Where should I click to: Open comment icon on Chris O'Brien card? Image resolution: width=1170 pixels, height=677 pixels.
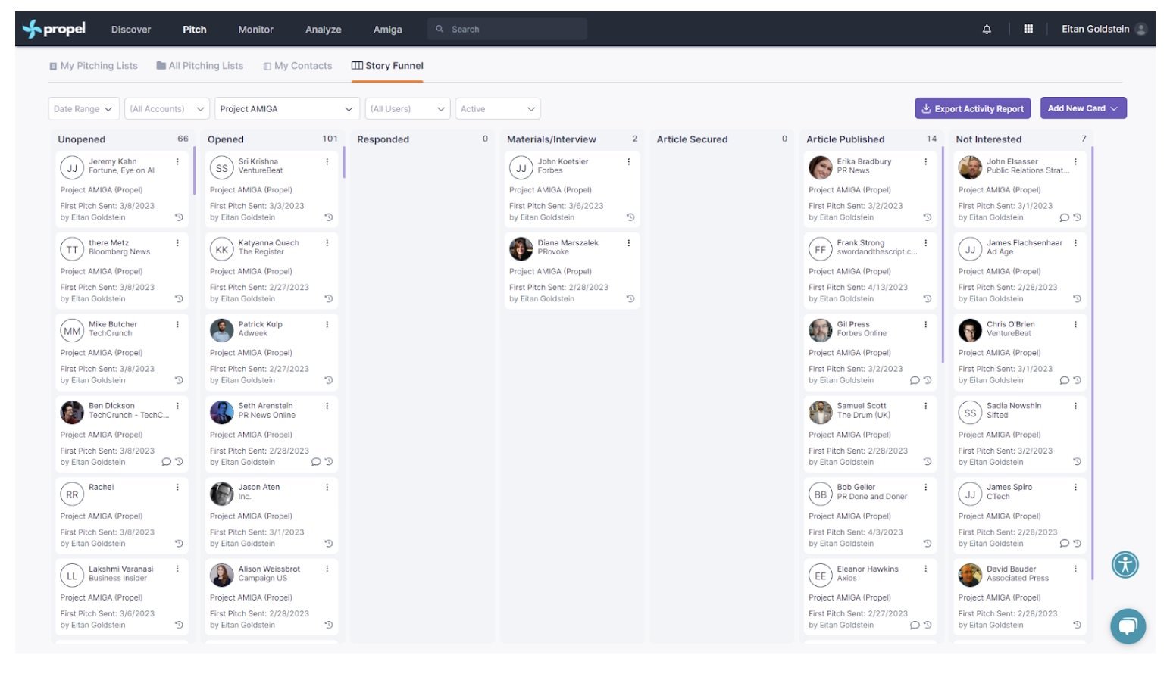tap(1064, 380)
